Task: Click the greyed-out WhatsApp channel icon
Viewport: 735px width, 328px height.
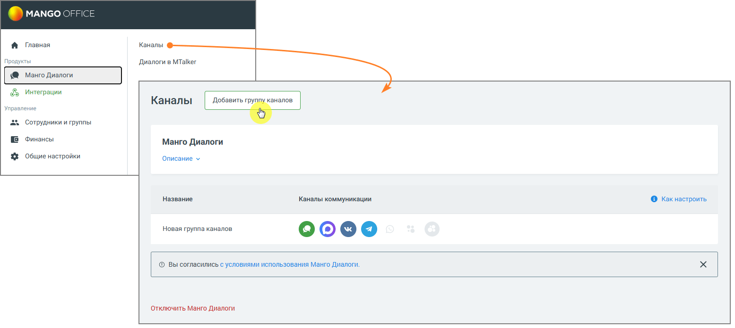Action: pyautogui.click(x=390, y=229)
